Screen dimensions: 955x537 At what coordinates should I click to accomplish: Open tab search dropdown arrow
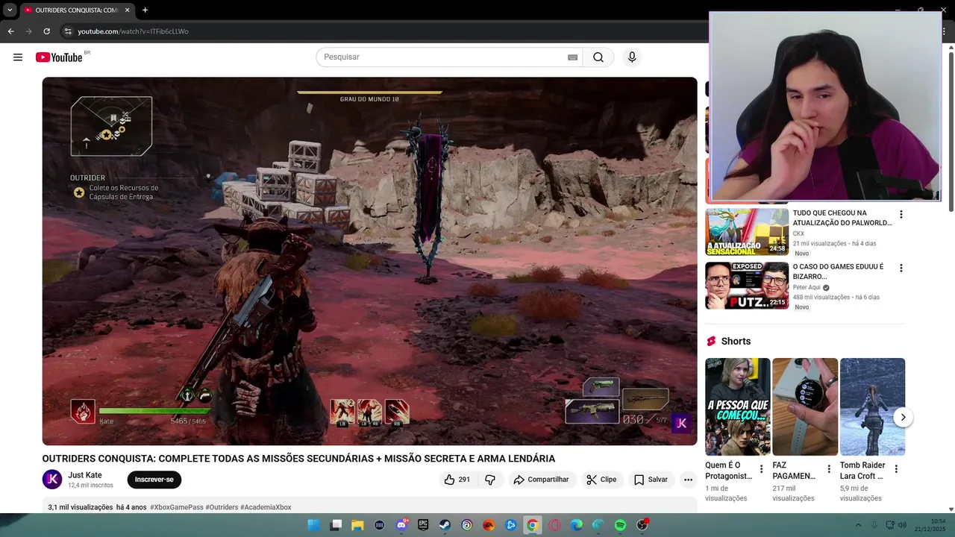pyautogui.click(x=10, y=10)
